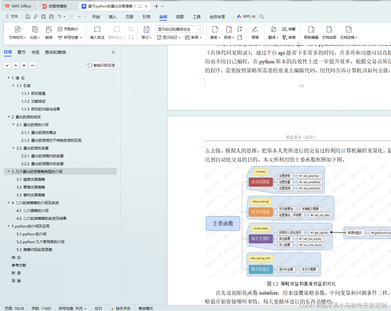Open 文档加密 document encryption
The width and height of the screenshot is (391, 311).
[x=329, y=33]
